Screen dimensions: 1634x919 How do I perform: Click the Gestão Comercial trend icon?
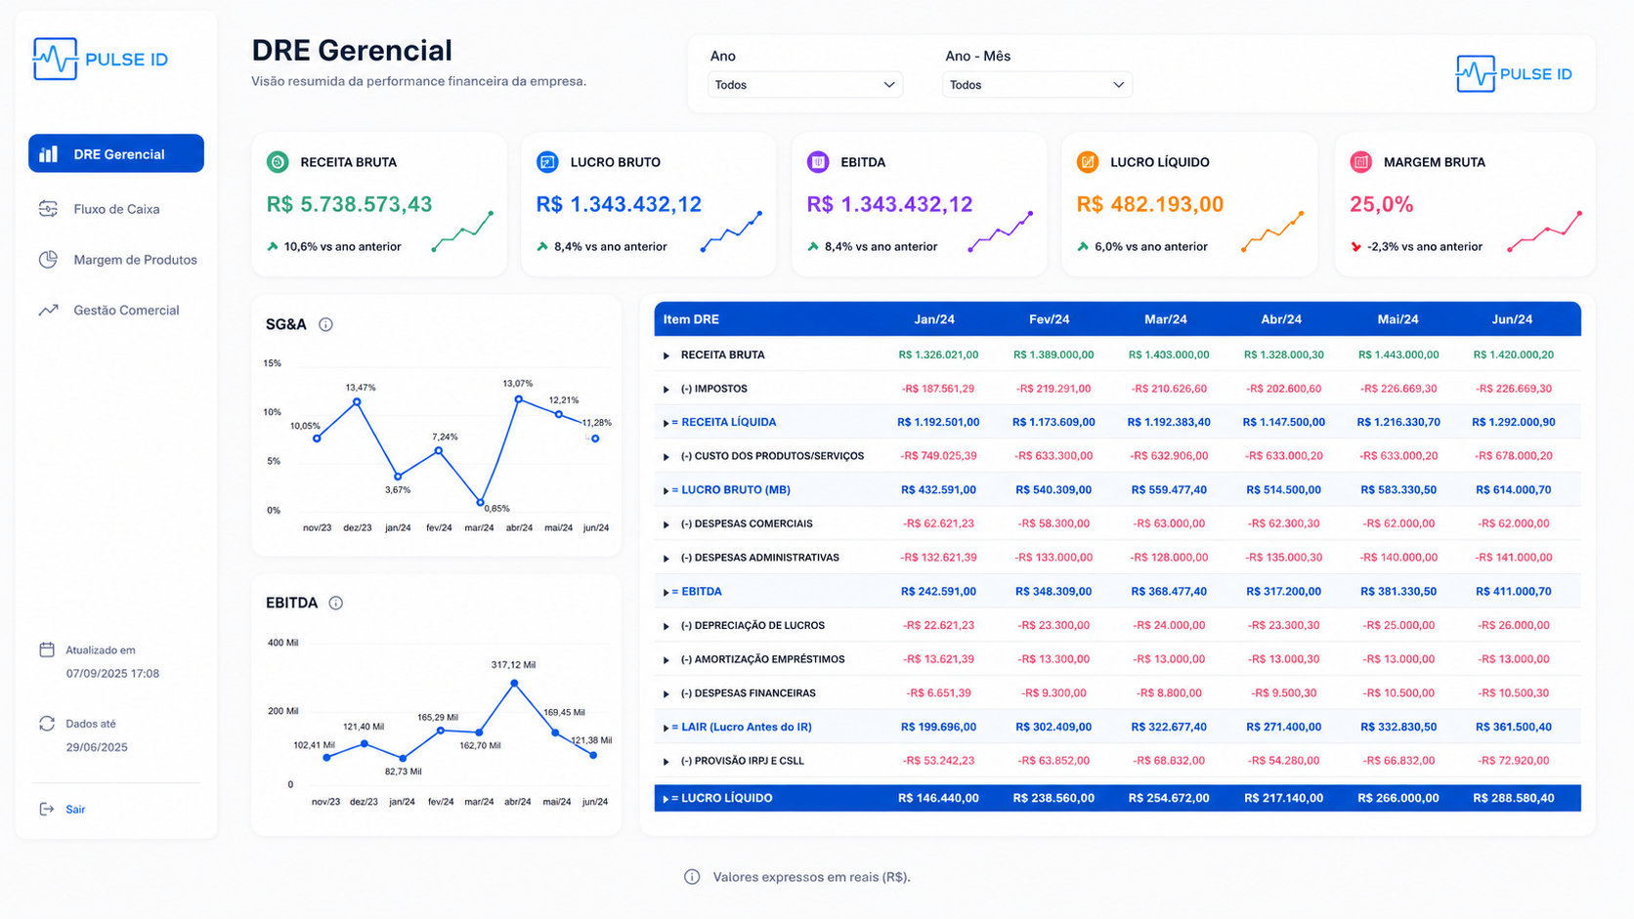pyautogui.click(x=48, y=311)
